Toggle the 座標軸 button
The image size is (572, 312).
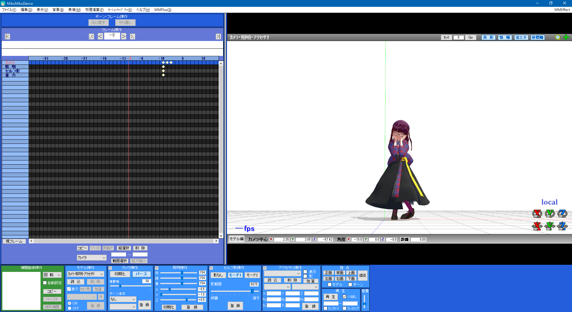(x=537, y=37)
